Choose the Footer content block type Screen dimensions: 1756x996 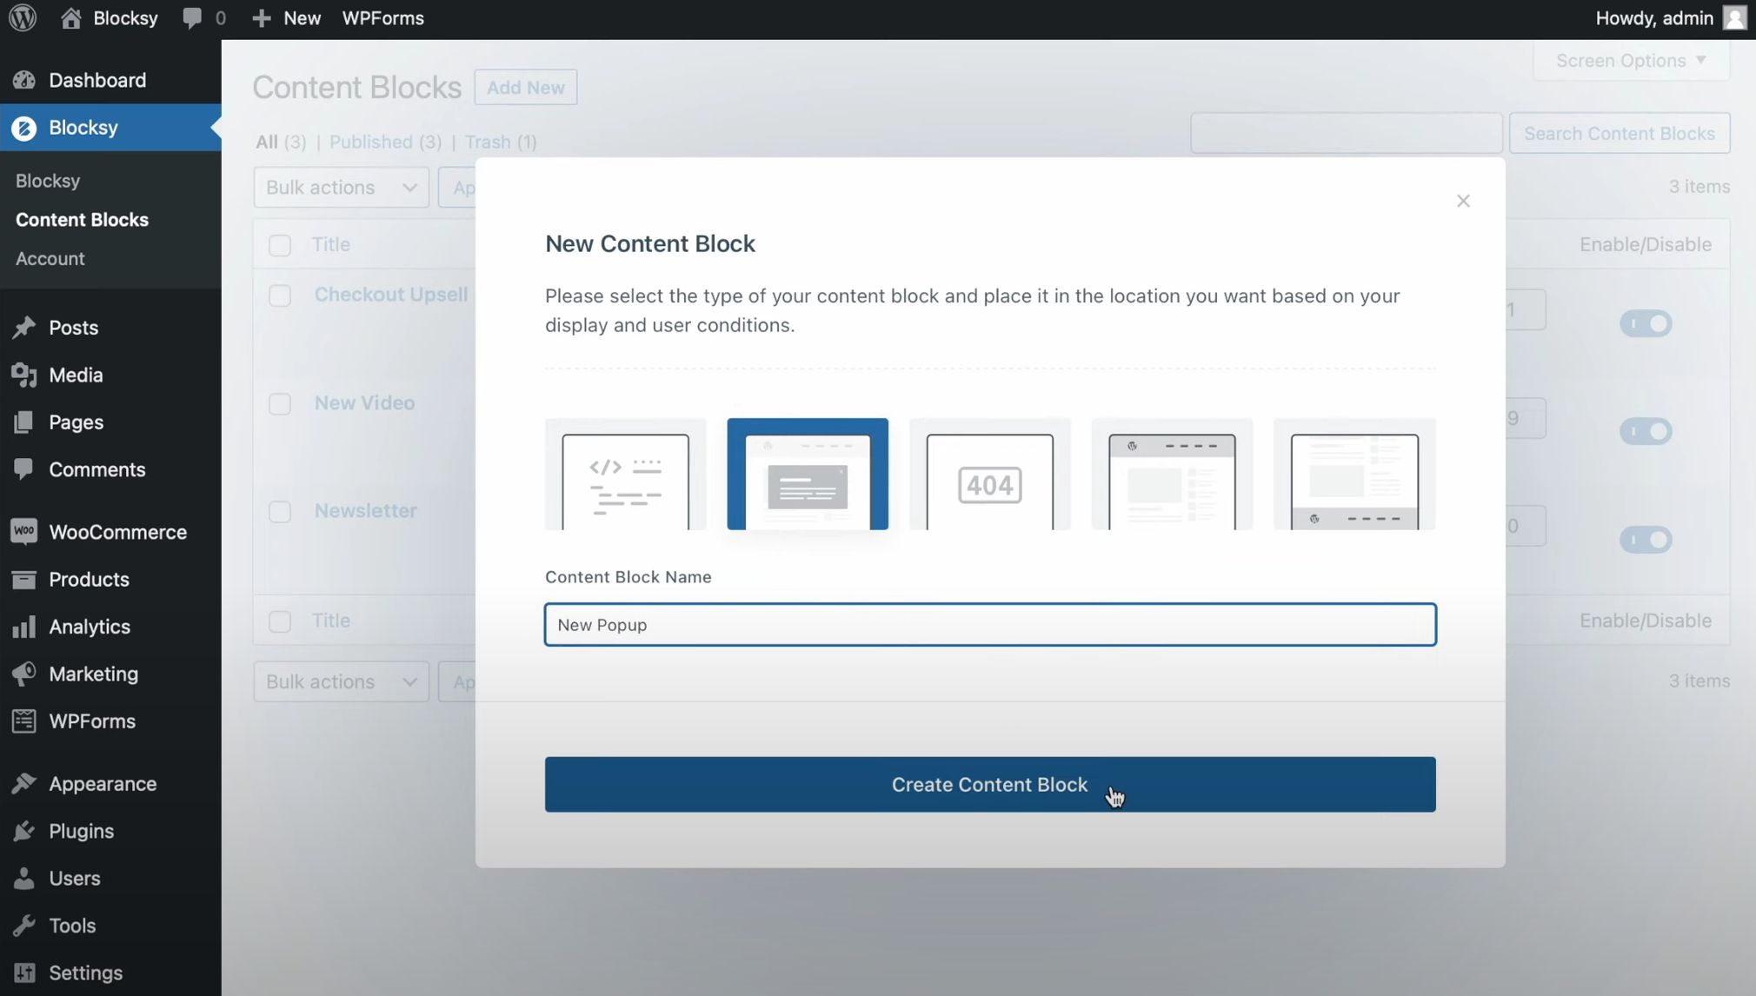coord(1354,474)
